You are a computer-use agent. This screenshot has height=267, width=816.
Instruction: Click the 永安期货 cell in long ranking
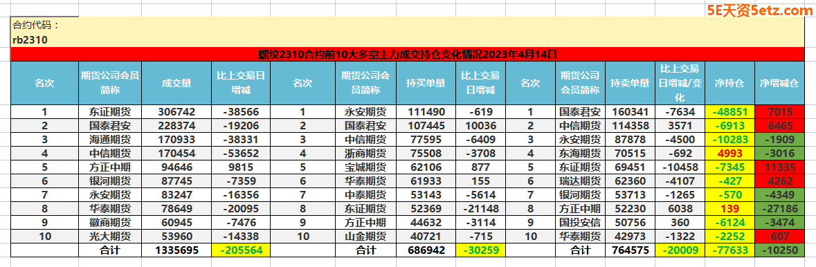click(365, 111)
